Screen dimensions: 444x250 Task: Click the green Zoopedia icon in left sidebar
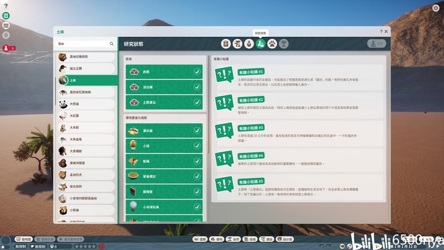(x=6, y=16)
